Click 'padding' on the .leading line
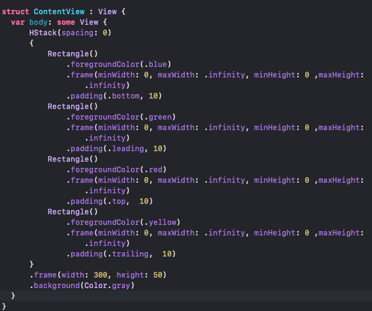 tap(87, 149)
